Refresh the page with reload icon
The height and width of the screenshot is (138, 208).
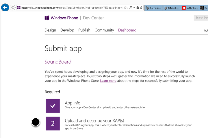point(141,8)
